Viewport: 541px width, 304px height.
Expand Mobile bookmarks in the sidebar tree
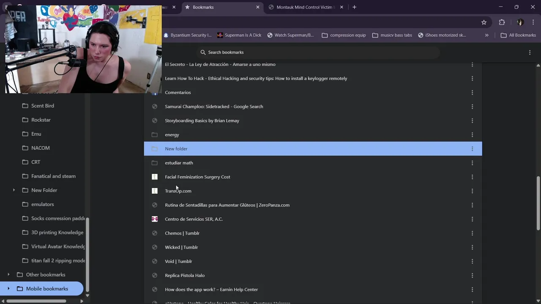coord(8,289)
